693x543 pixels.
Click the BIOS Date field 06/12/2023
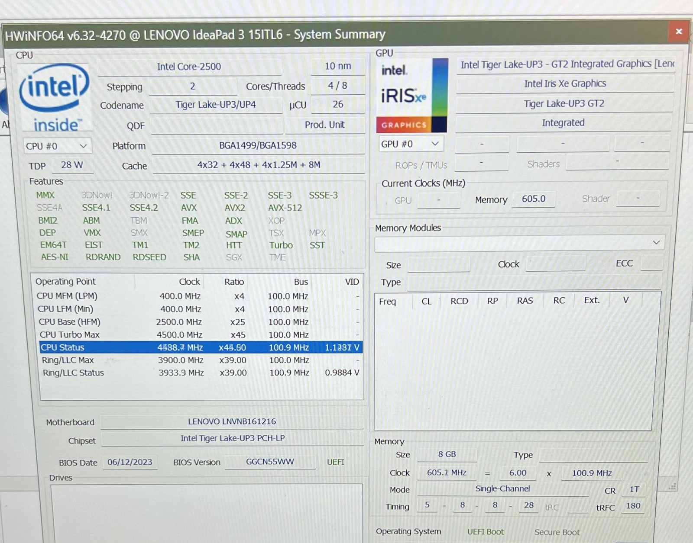click(130, 462)
